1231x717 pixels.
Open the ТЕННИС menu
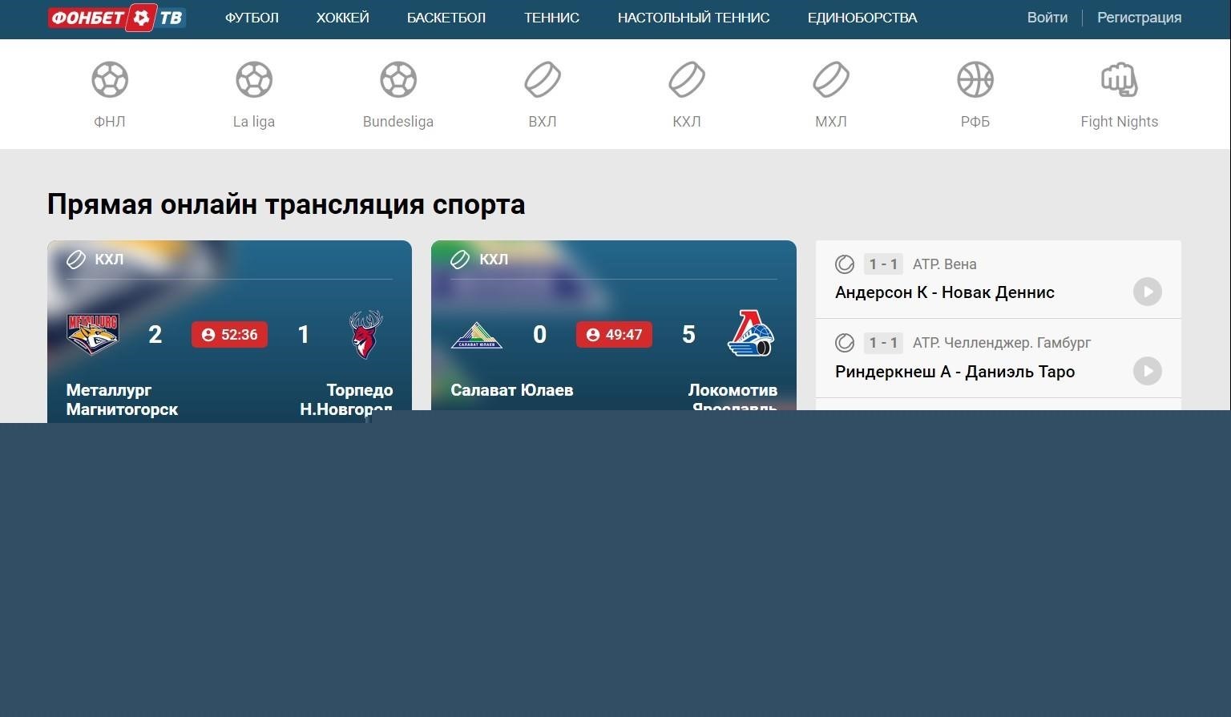[x=552, y=18]
